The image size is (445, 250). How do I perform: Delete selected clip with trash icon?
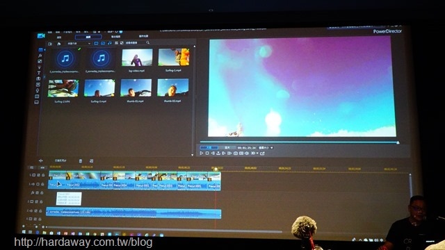click(81, 161)
